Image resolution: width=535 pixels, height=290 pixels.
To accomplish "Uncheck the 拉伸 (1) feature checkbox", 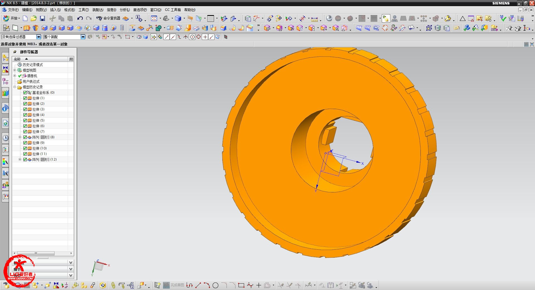I will coord(25,98).
